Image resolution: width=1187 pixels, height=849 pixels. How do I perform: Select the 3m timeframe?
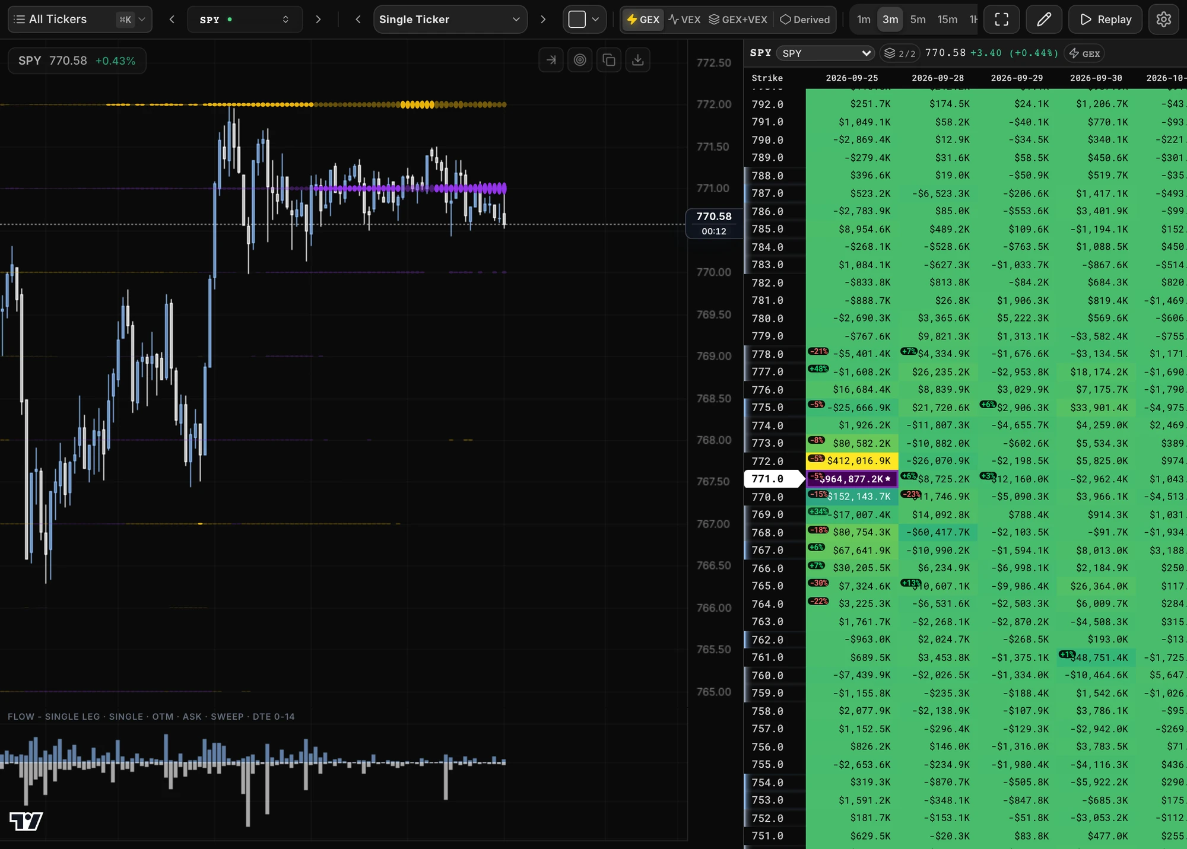(890, 20)
